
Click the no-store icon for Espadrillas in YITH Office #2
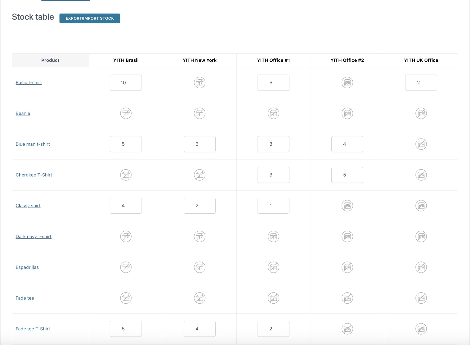[x=347, y=267]
